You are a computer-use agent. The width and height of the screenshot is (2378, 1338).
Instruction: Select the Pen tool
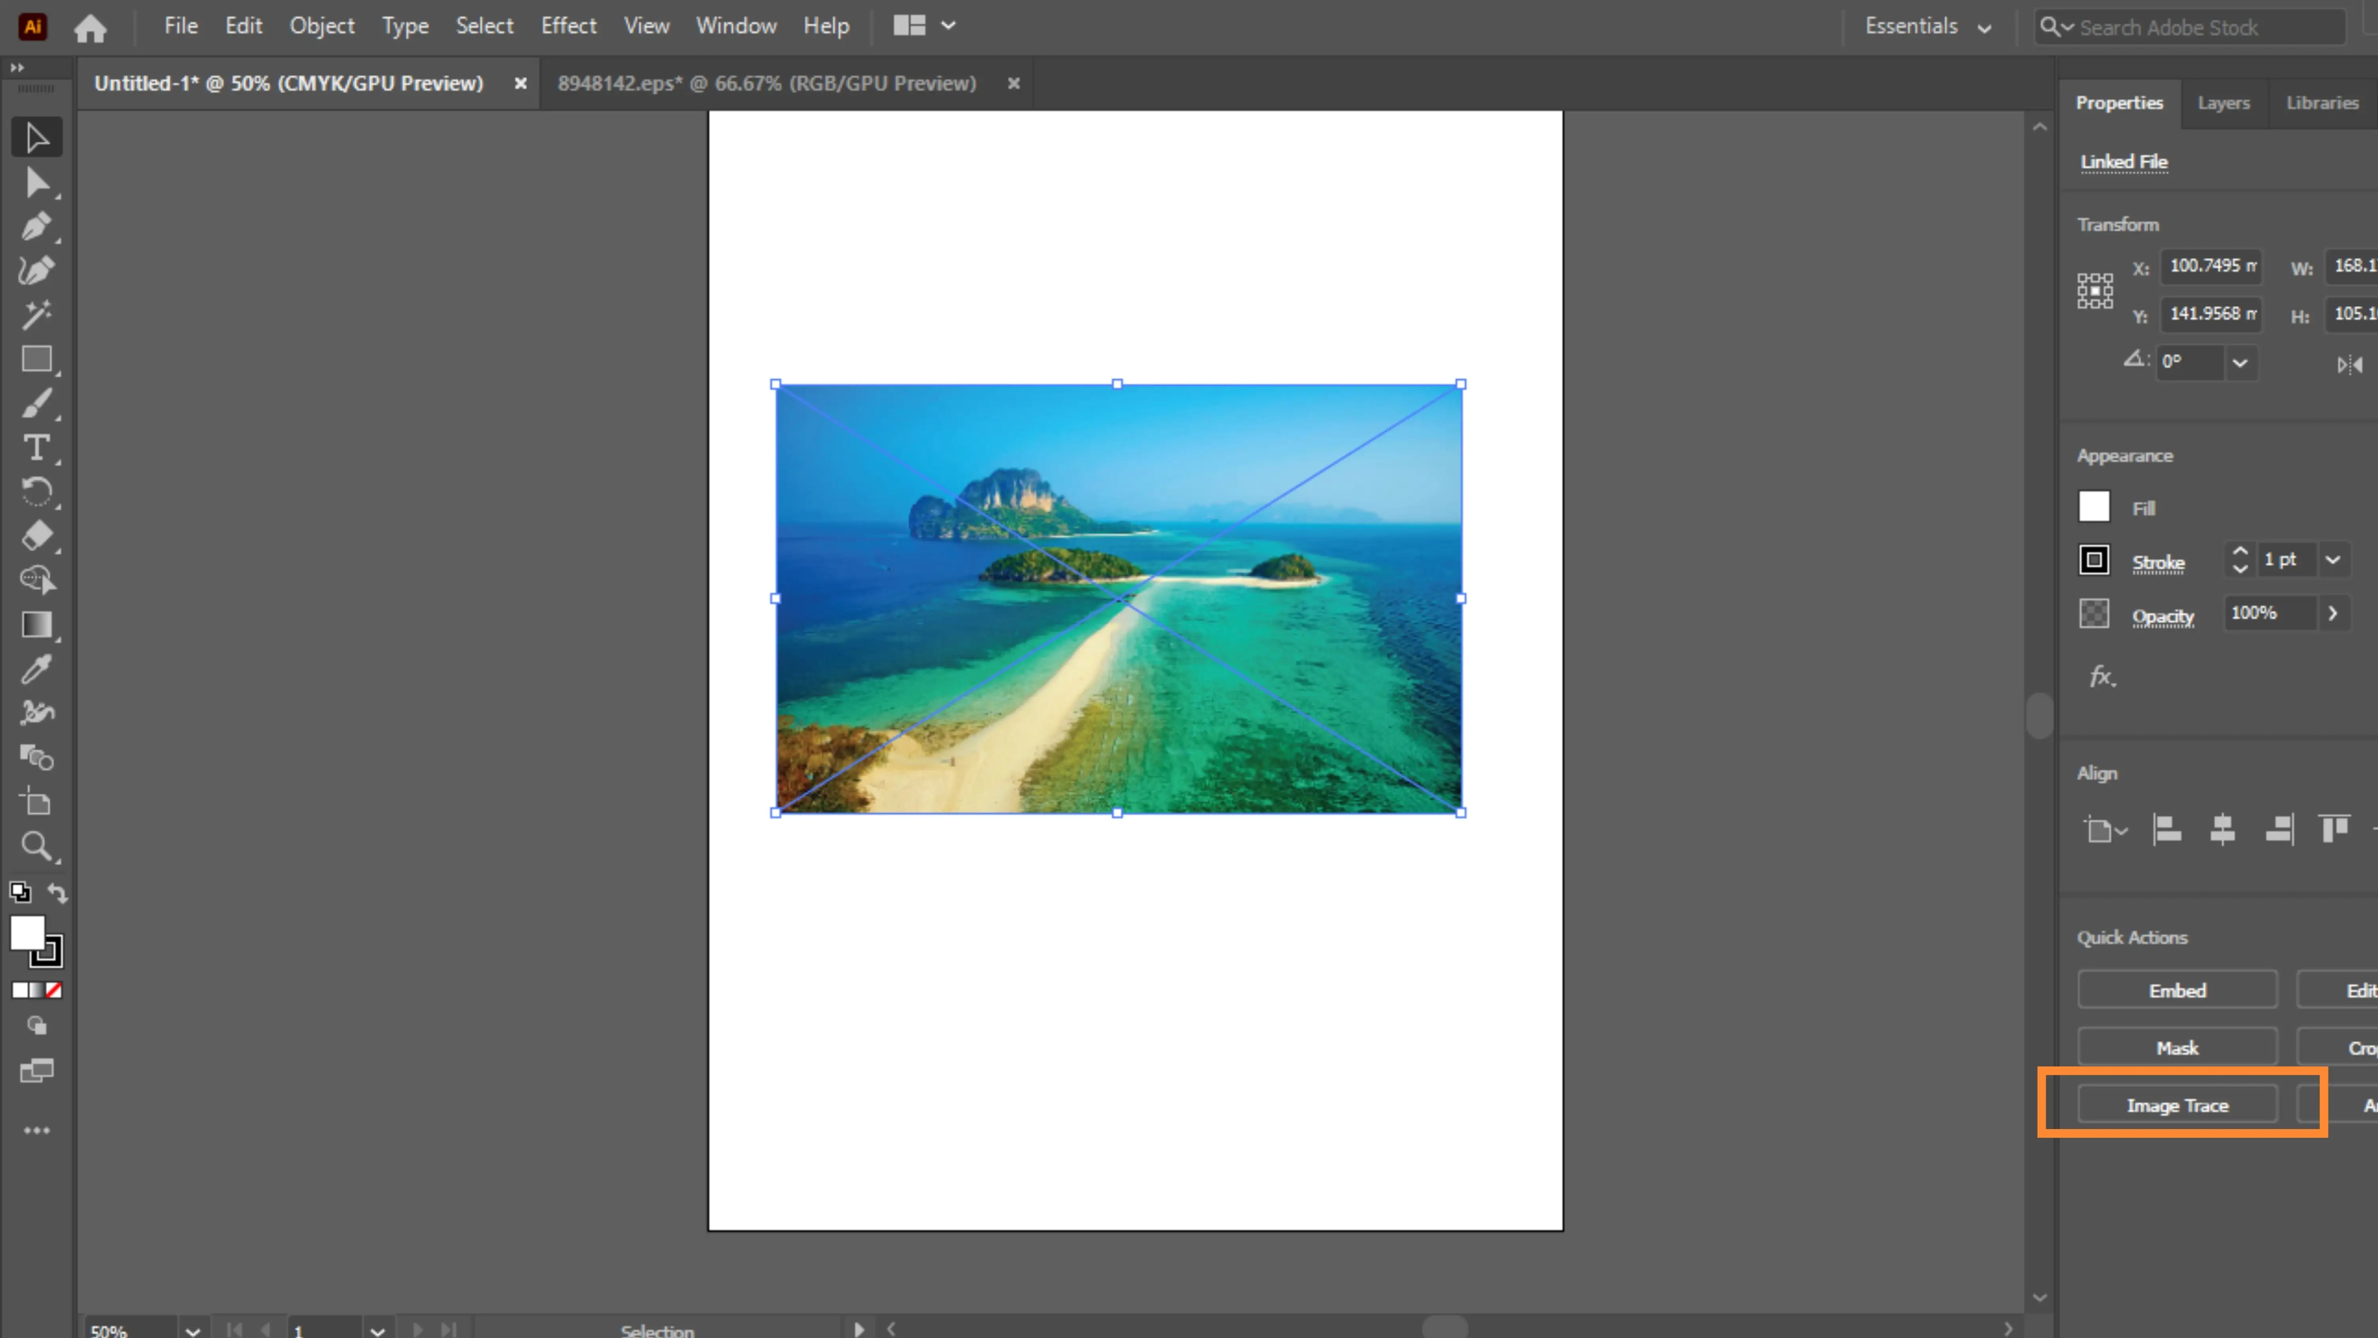(37, 226)
